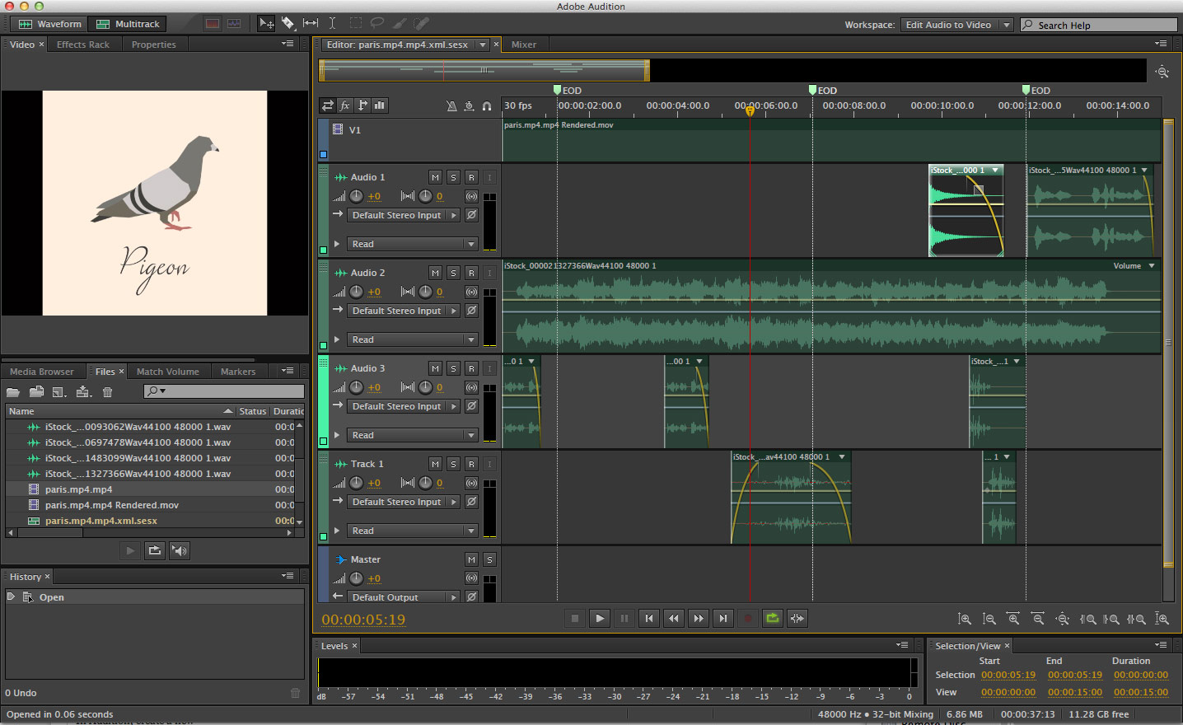Select the Time Selection tool
The height and width of the screenshot is (725, 1183).
click(x=332, y=24)
